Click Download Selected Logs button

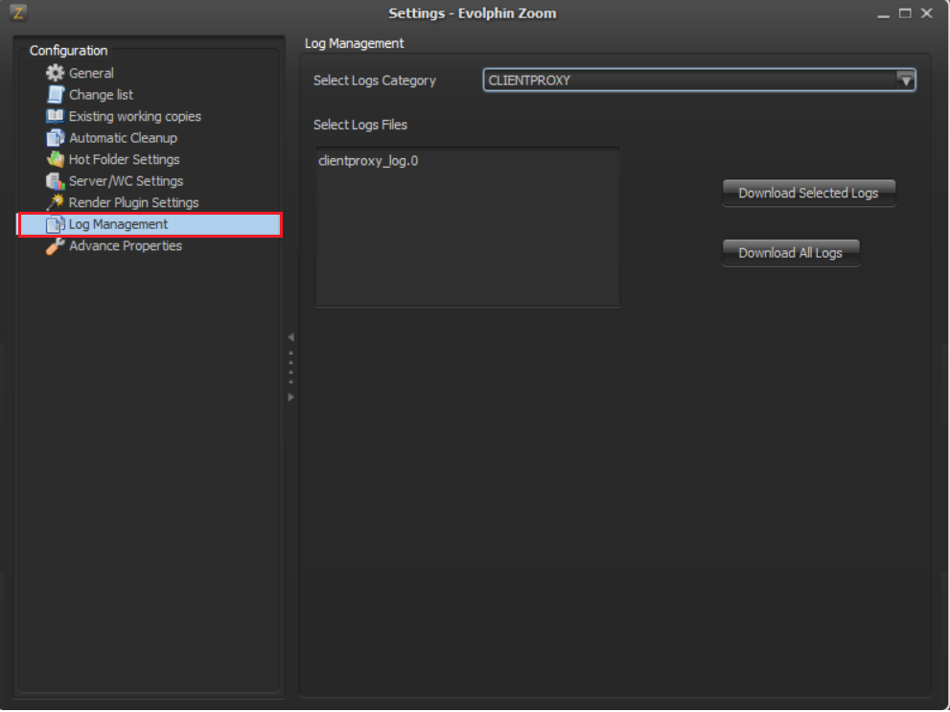pyautogui.click(x=809, y=194)
